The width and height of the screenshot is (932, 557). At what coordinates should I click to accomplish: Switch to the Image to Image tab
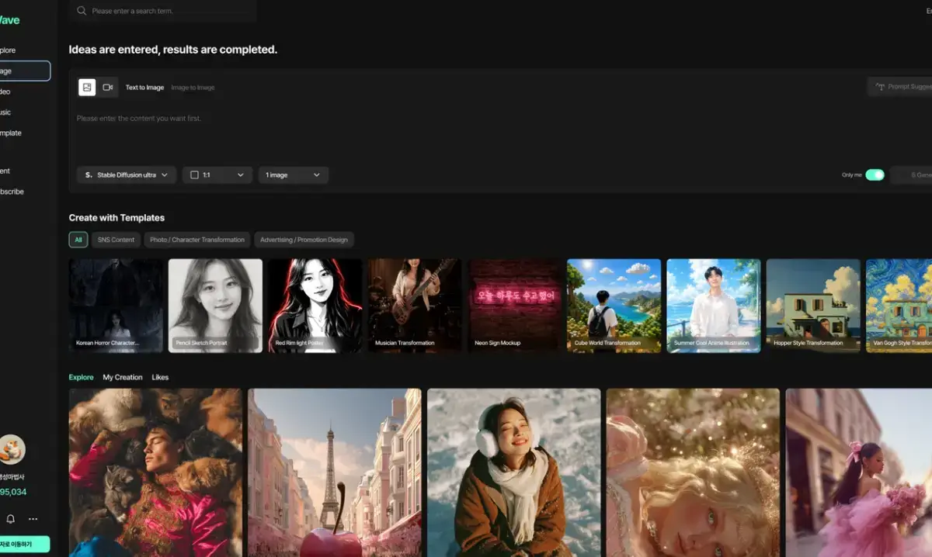coord(193,88)
